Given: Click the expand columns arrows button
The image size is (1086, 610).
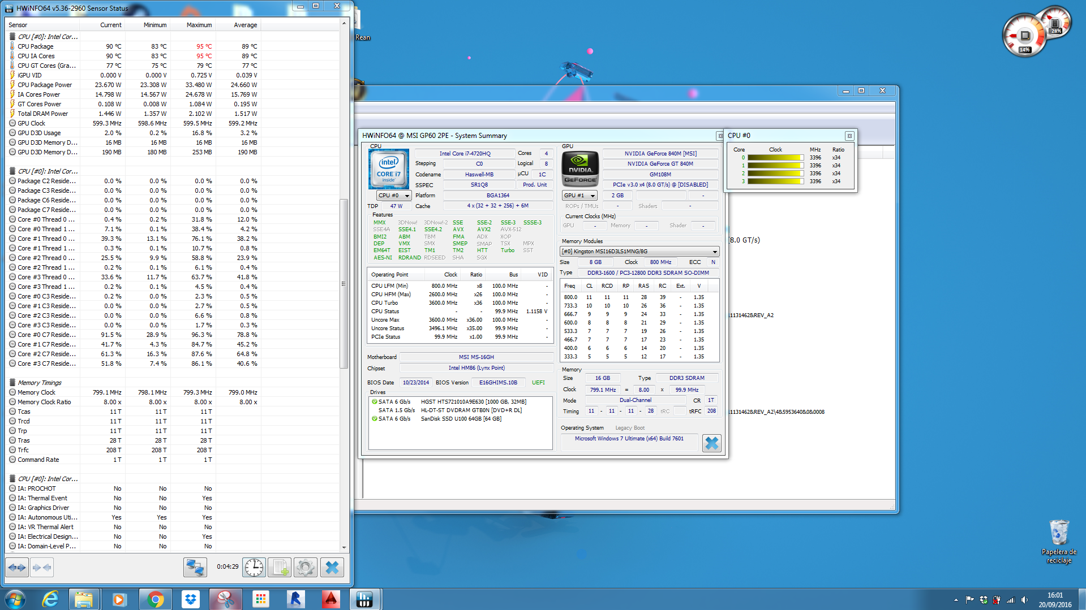Looking at the screenshot, I should [x=17, y=567].
